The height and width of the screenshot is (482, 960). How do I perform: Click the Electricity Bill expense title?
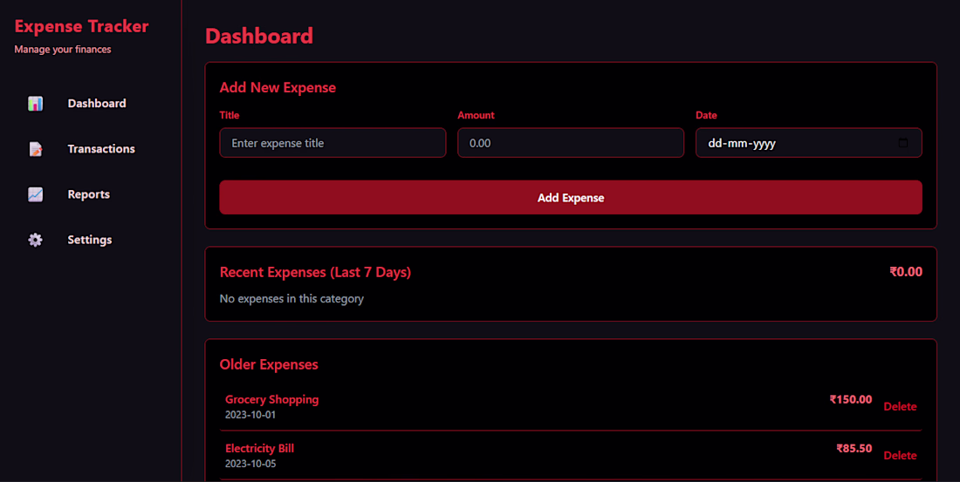click(x=259, y=448)
